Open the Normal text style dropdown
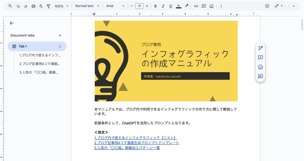 point(87,6)
